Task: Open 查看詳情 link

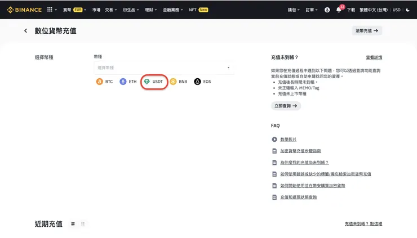Action: pos(374,57)
